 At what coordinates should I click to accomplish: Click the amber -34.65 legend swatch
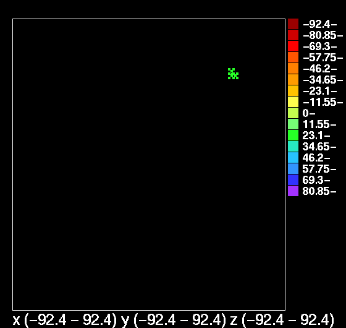[293, 80]
